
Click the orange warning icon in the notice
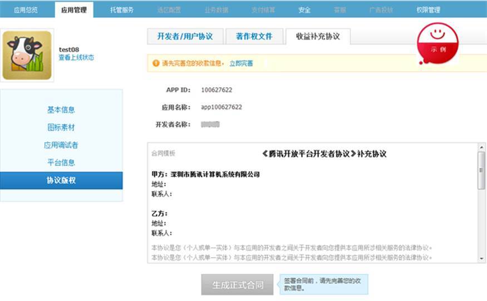pyautogui.click(x=156, y=63)
